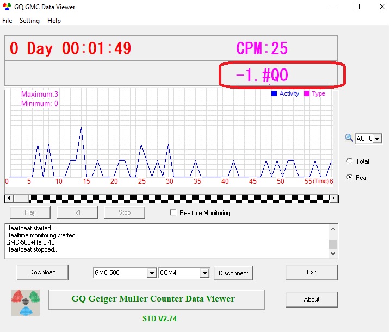Select the Total radio button
Screen dimensions: 391x332
click(x=349, y=161)
